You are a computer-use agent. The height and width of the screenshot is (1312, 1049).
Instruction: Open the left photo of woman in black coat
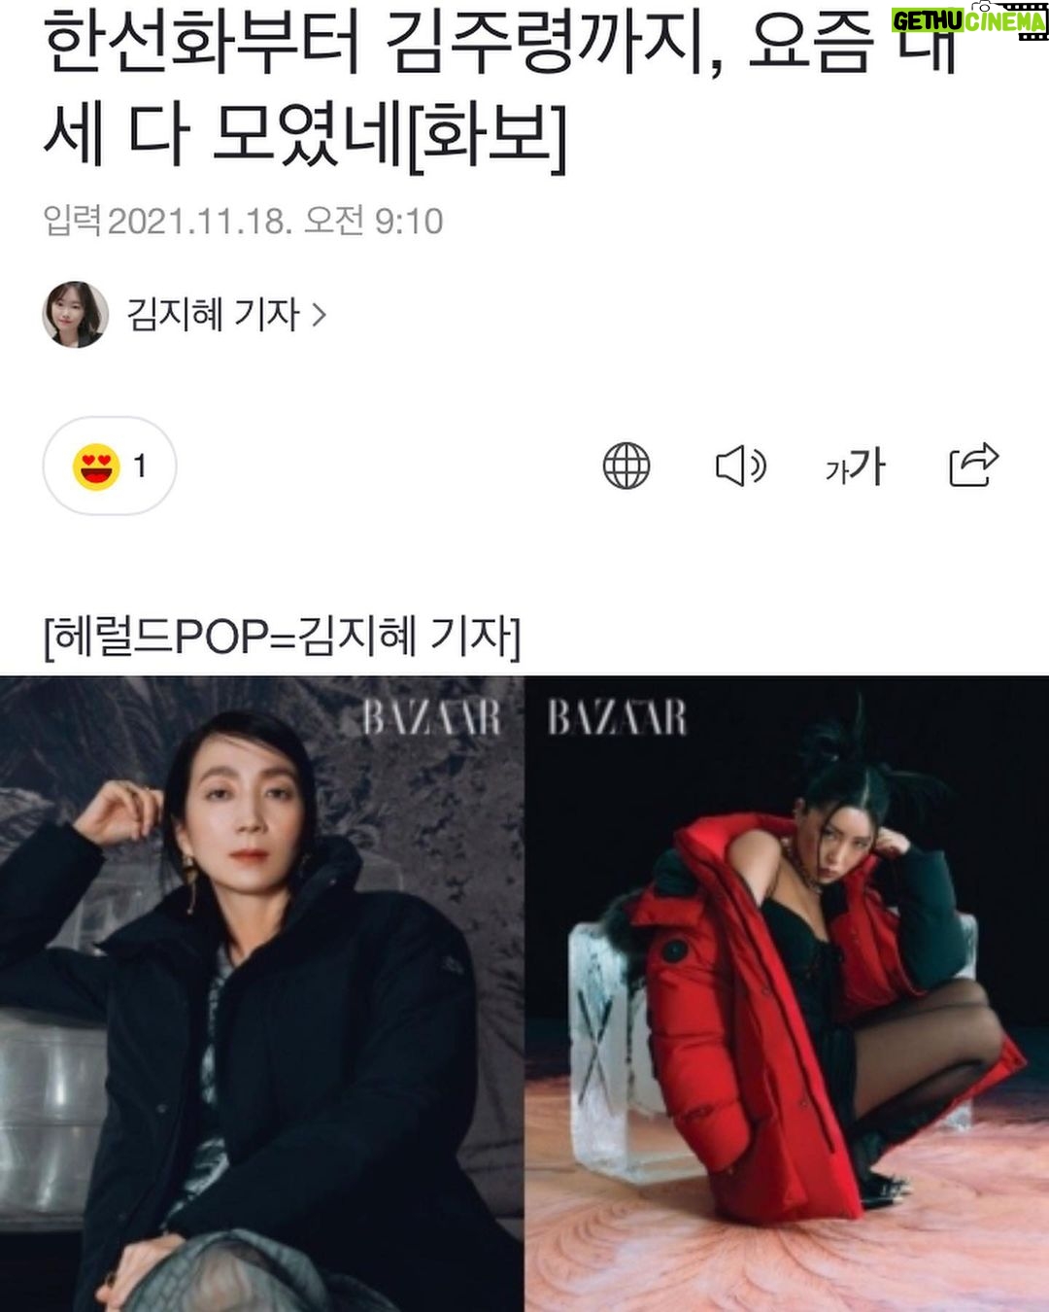[262, 993]
